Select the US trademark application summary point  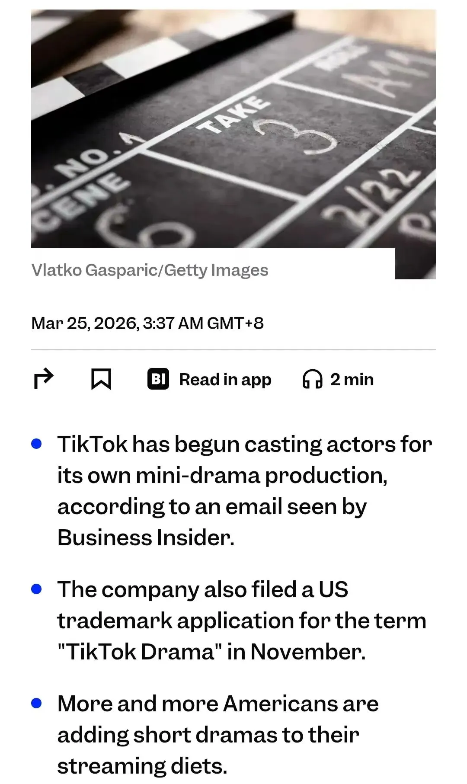242,621
